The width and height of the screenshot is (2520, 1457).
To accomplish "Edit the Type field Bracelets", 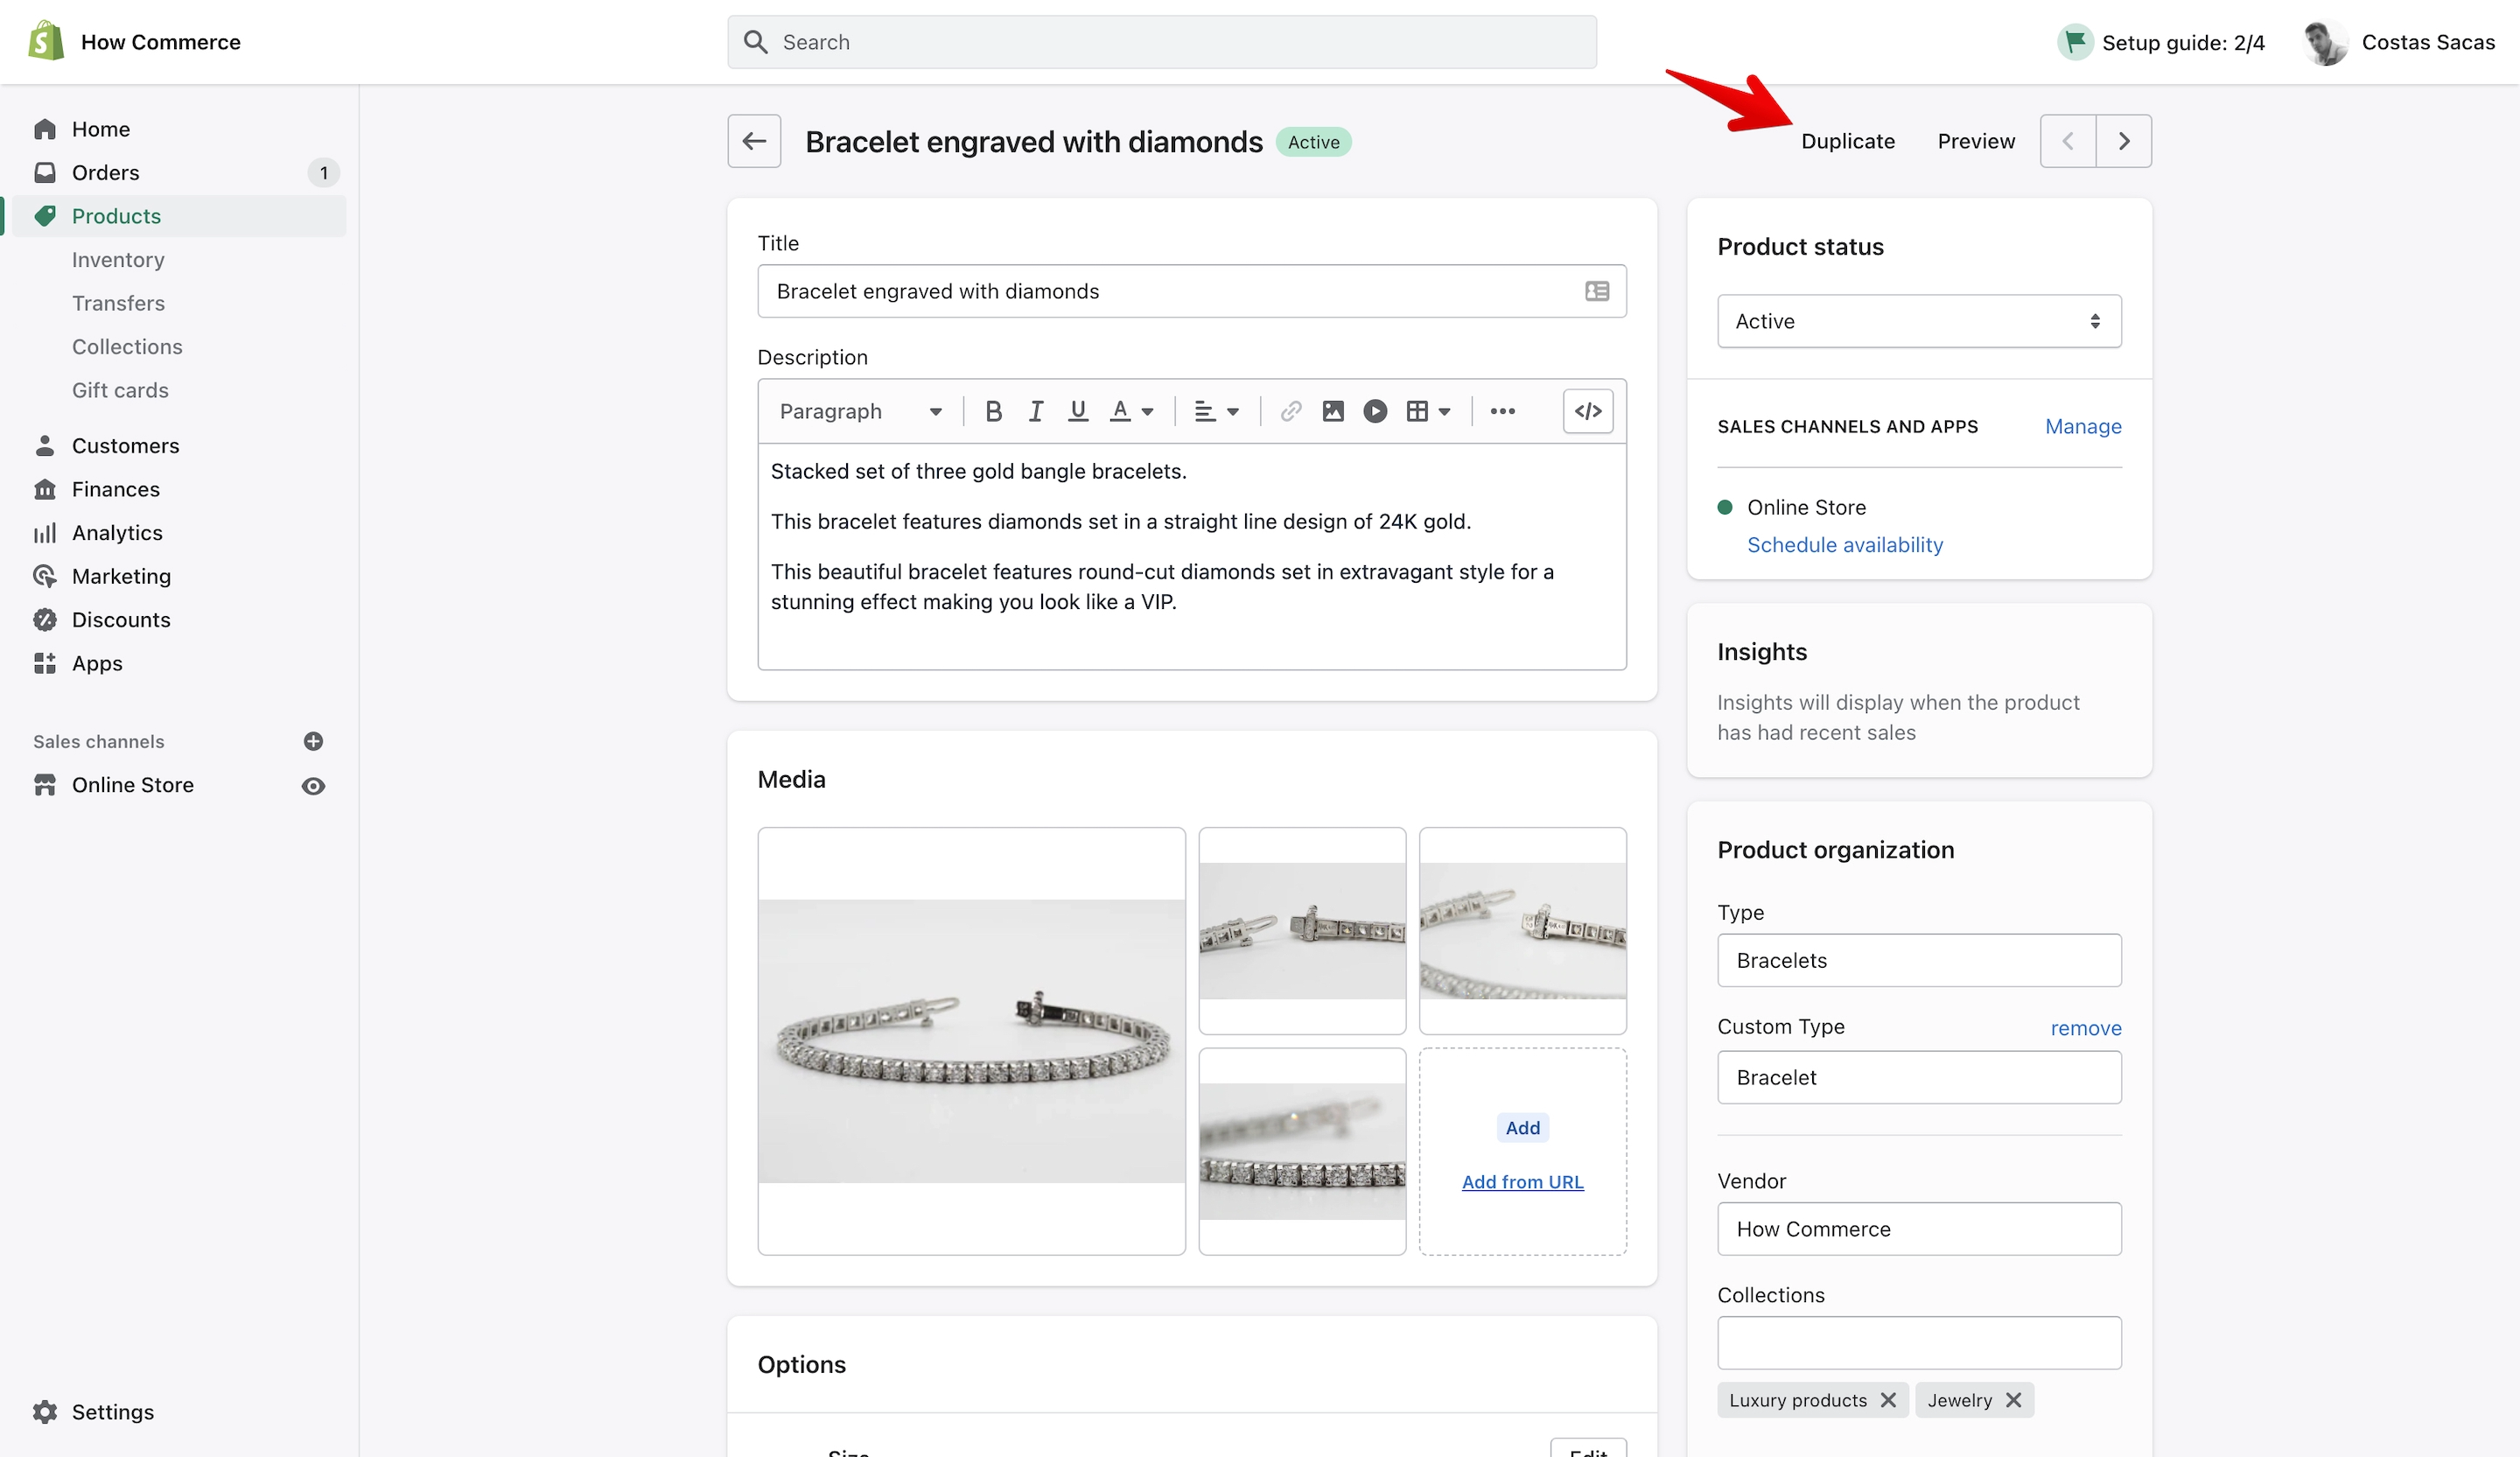I will tap(1919, 960).
